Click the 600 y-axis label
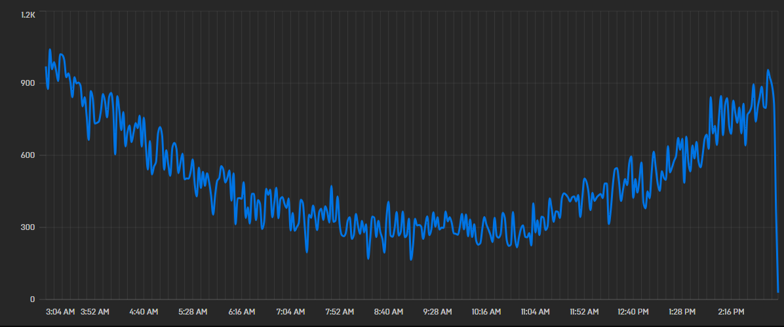The image size is (784, 327). [28, 155]
